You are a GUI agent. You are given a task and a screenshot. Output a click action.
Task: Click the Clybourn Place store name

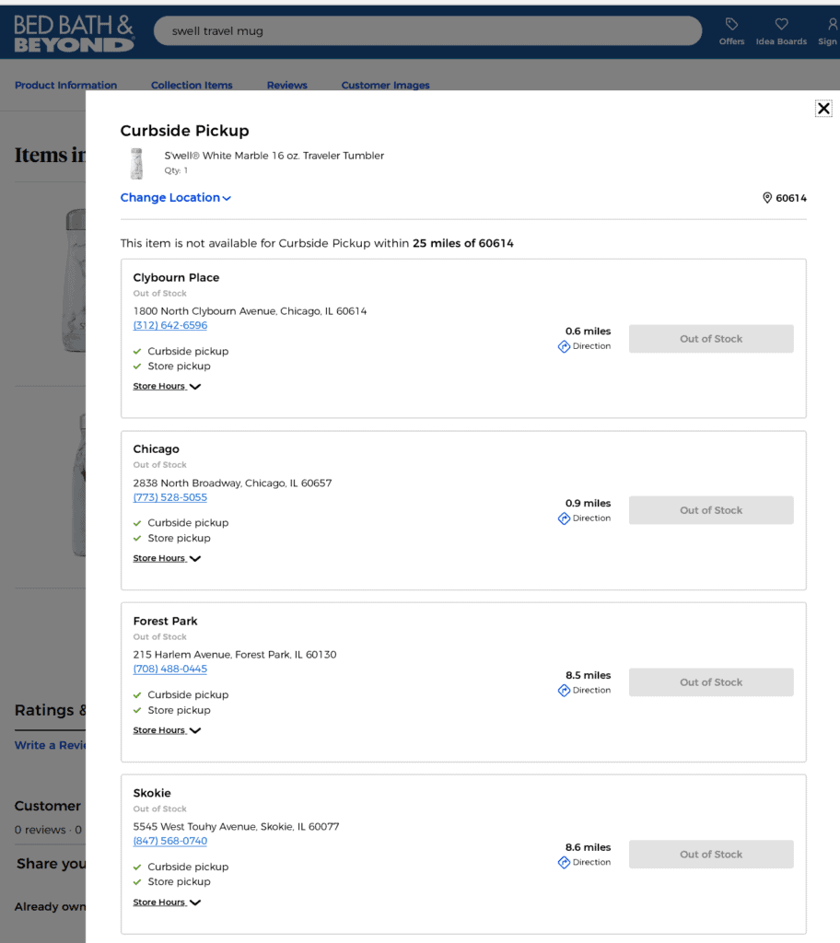176,278
